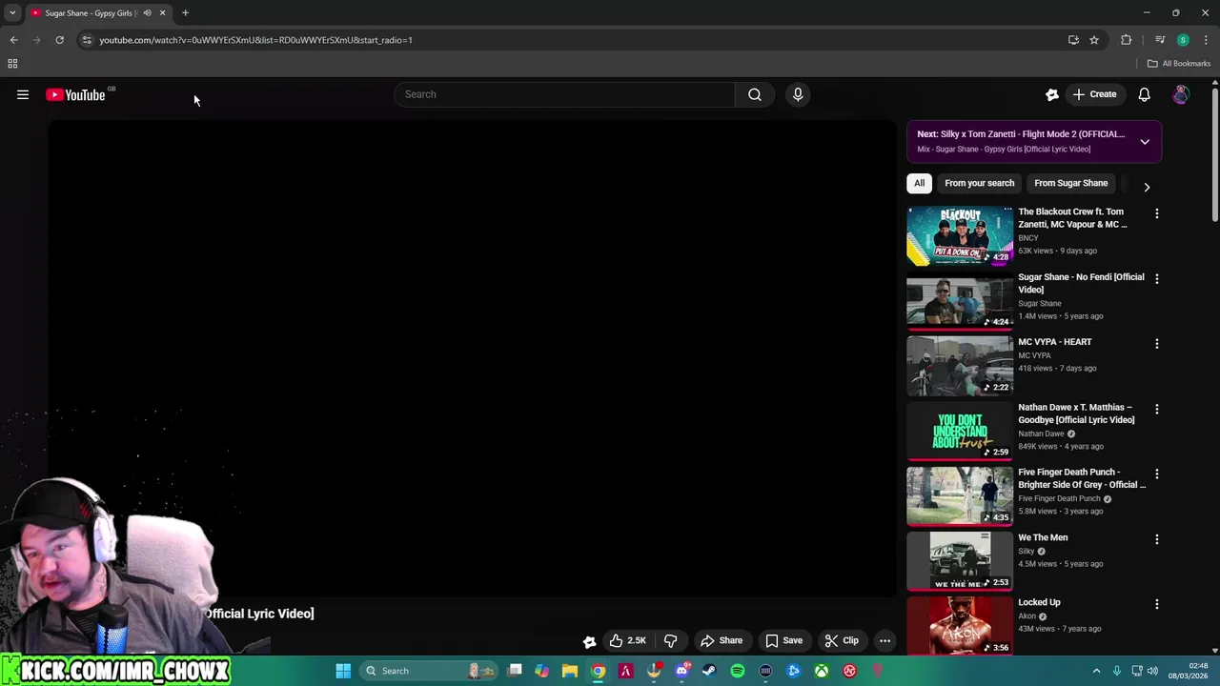Click the Save button under video

click(783, 640)
